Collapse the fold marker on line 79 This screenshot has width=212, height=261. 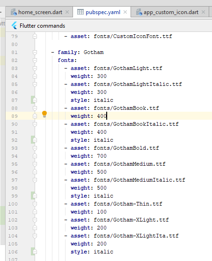click(x=35, y=36)
